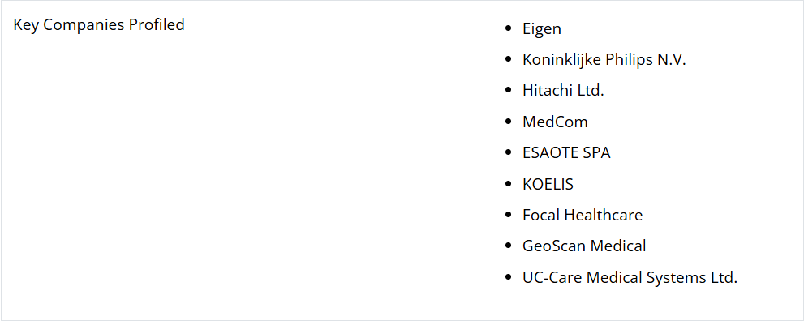The width and height of the screenshot is (804, 321).
Task: Select Focal Healthcare list item
Action: (x=583, y=215)
